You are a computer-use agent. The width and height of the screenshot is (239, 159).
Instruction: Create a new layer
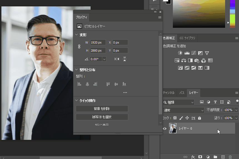(x=223, y=157)
